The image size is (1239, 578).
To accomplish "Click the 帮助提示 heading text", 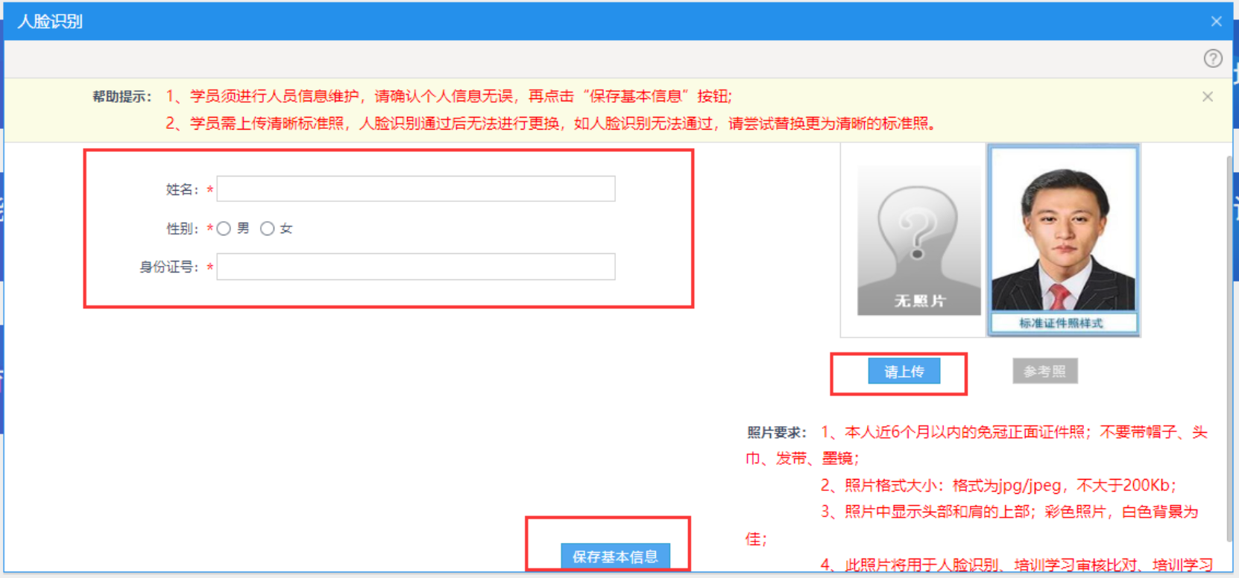I will tap(122, 97).
